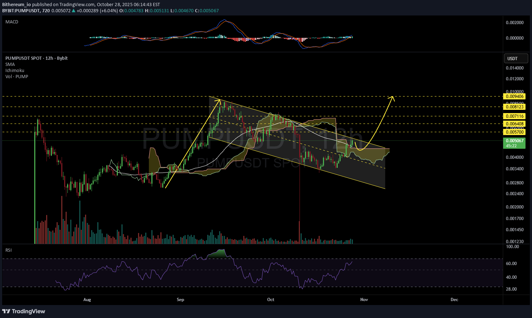Click the 0.006408 price level label
This screenshot has width=532, height=318.
pyautogui.click(x=514, y=124)
